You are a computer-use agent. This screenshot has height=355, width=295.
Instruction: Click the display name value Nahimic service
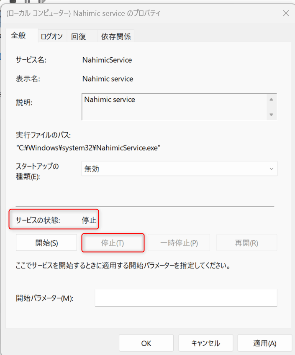pyautogui.click(x=108, y=79)
